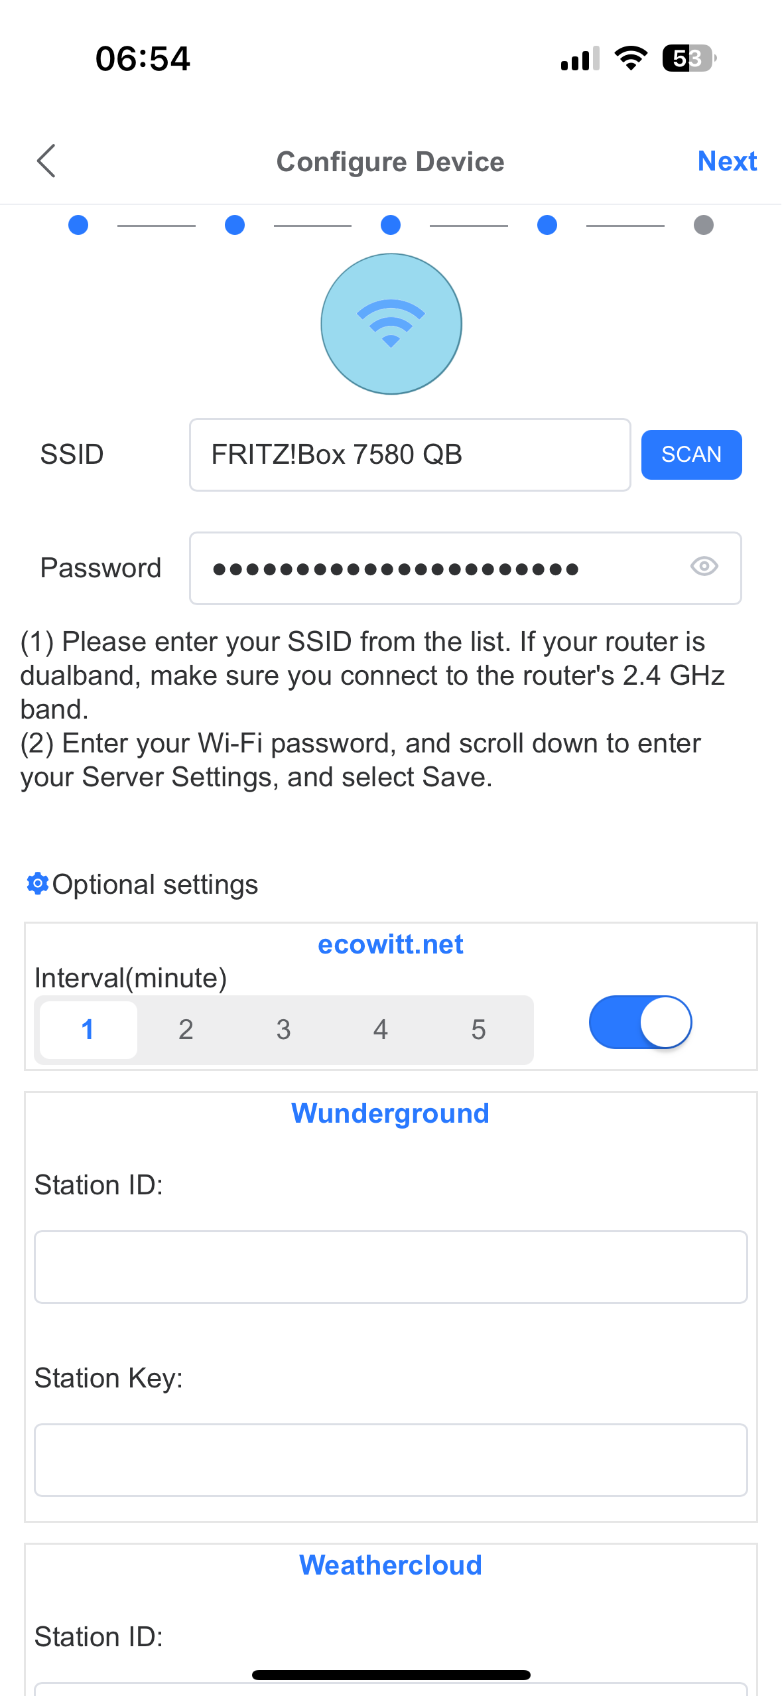Disable the ecowitt.net upload toggle
782x1696 pixels.
click(x=640, y=1023)
